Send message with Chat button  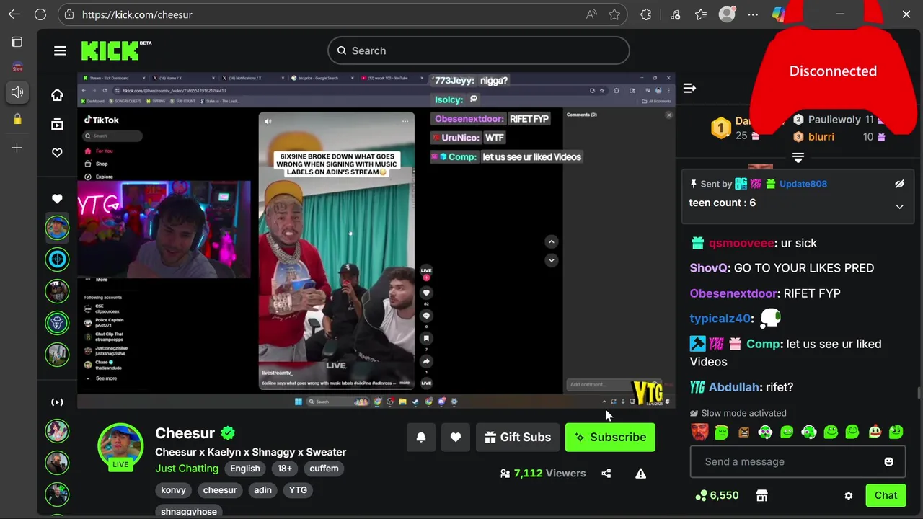(x=886, y=495)
